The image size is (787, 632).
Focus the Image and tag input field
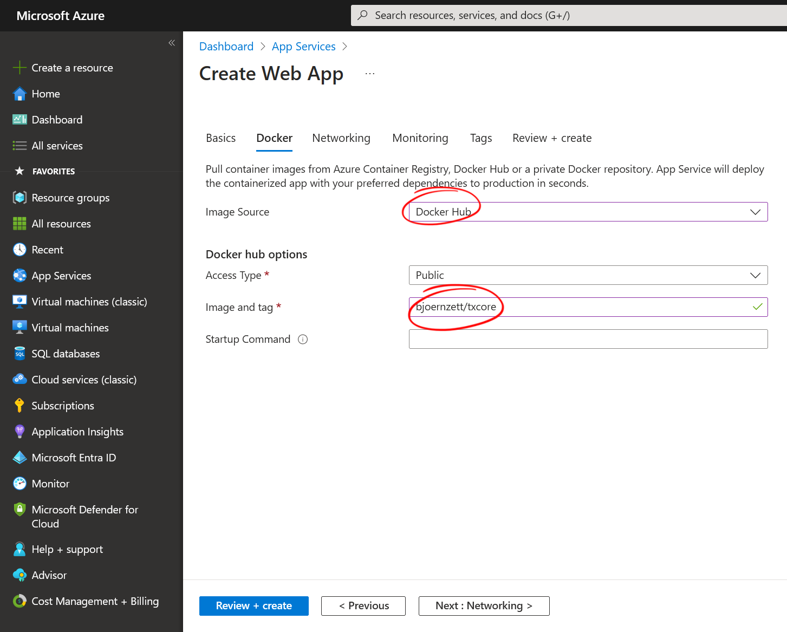588,307
